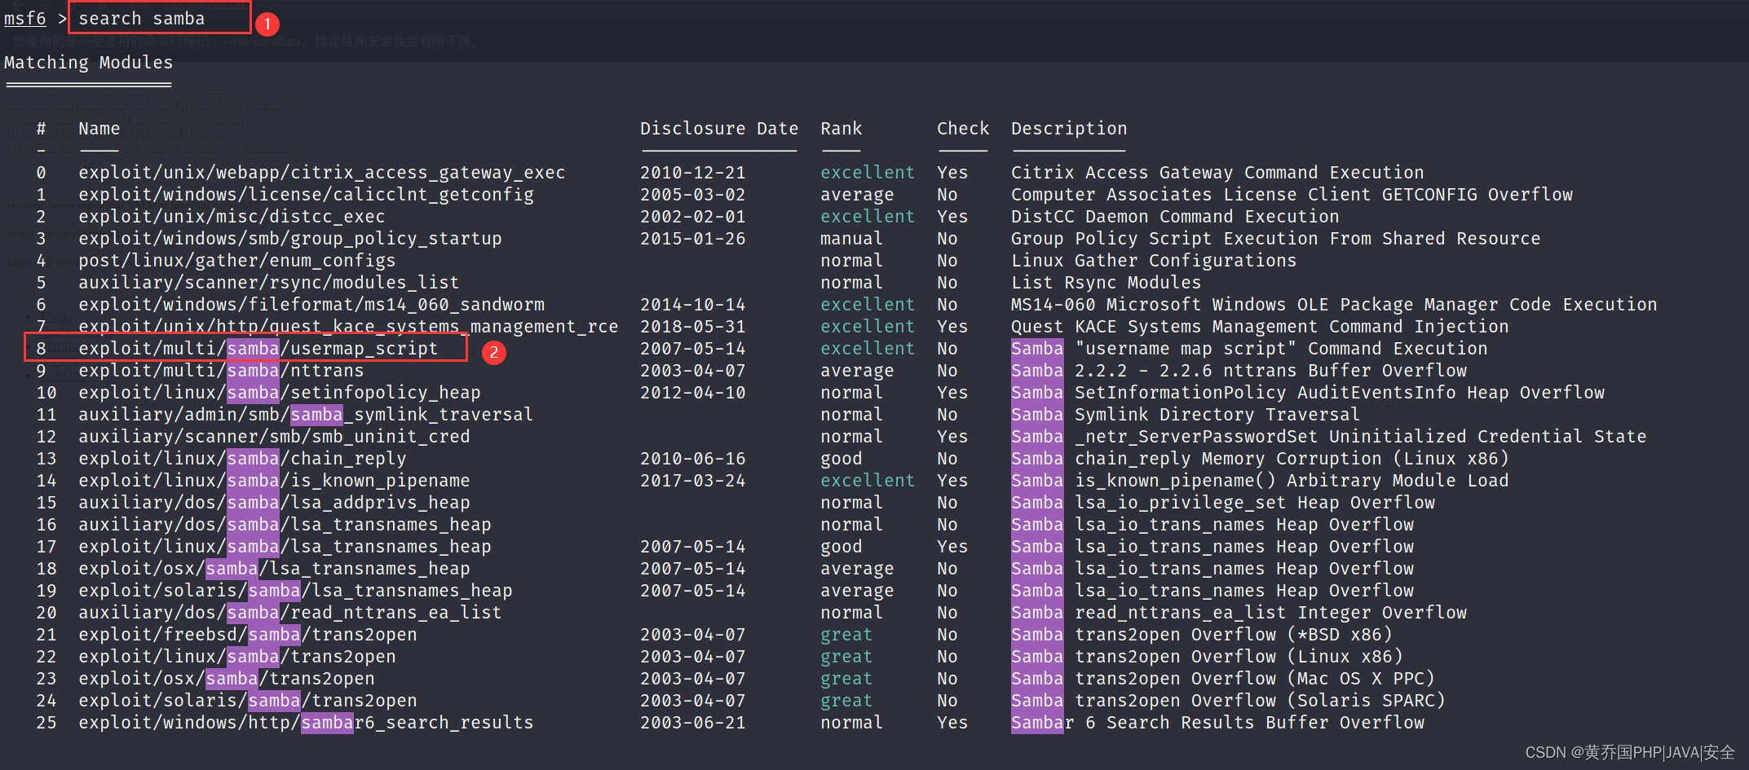Select module exploit/osx/samba/trans2open
1749x770 pixels.
(x=227, y=679)
